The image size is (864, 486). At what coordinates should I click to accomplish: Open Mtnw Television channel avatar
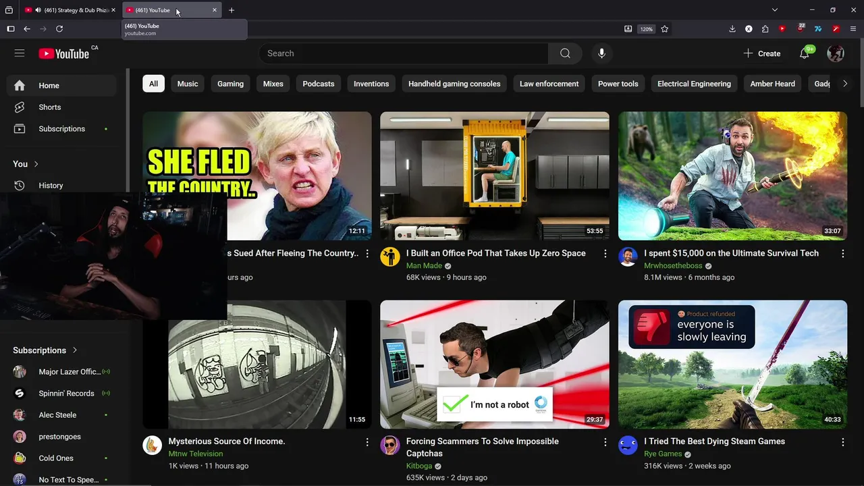(153, 445)
